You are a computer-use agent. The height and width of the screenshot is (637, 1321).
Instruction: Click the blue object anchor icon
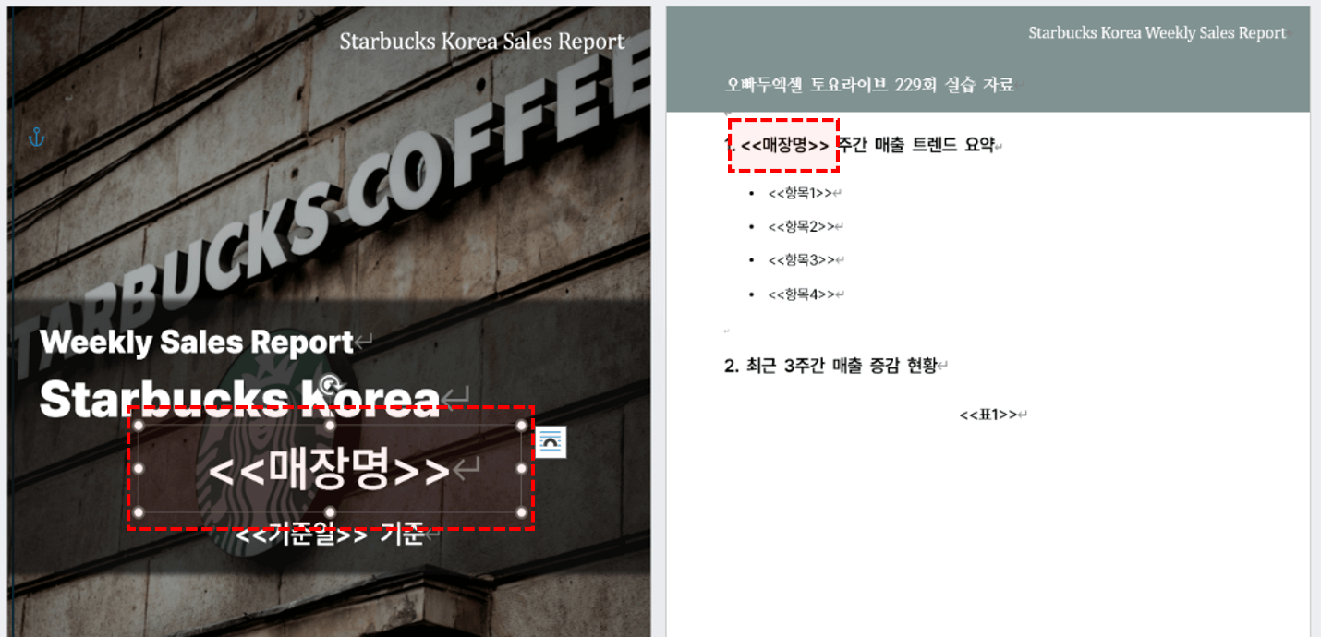point(36,138)
